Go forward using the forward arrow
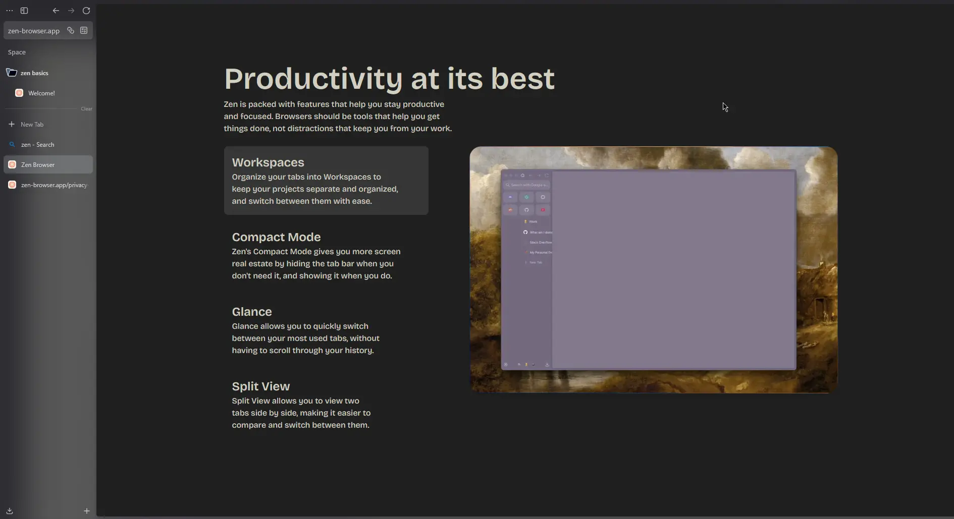Image resolution: width=954 pixels, height=519 pixels. [71, 11]
